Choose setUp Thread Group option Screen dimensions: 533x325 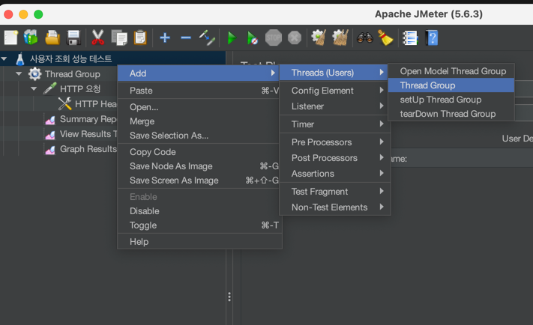coord(441,100)
